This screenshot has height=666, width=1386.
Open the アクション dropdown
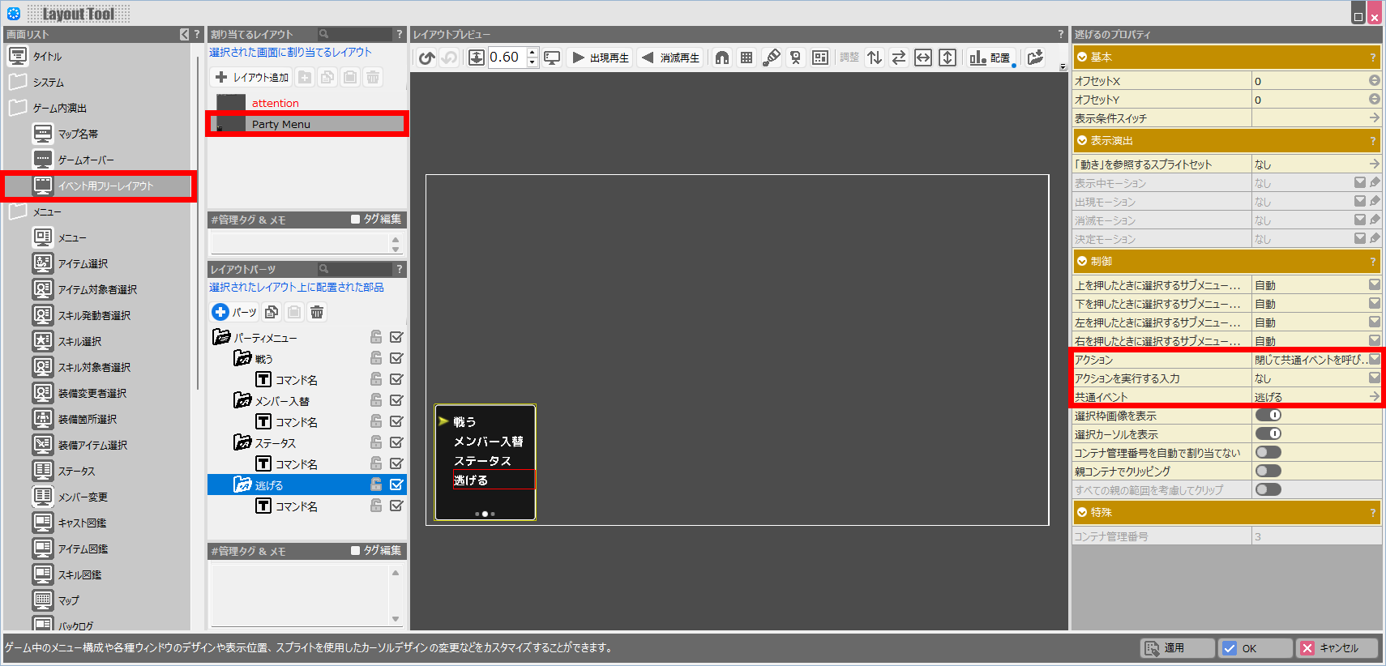pyautogui.click(x=1374, y=360)
